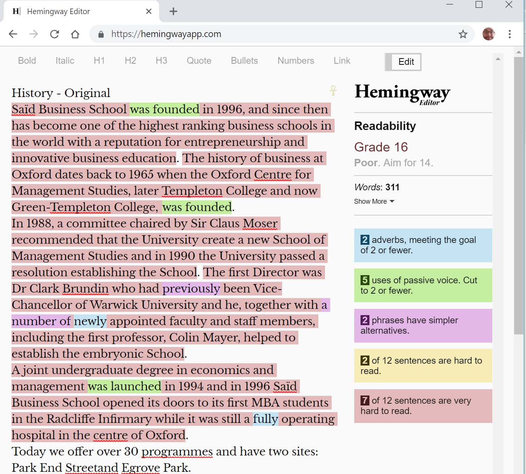The height and width of the screenshot is (474, 526).
Task: Click the yellow hard to read box
Action: [423, 365]
